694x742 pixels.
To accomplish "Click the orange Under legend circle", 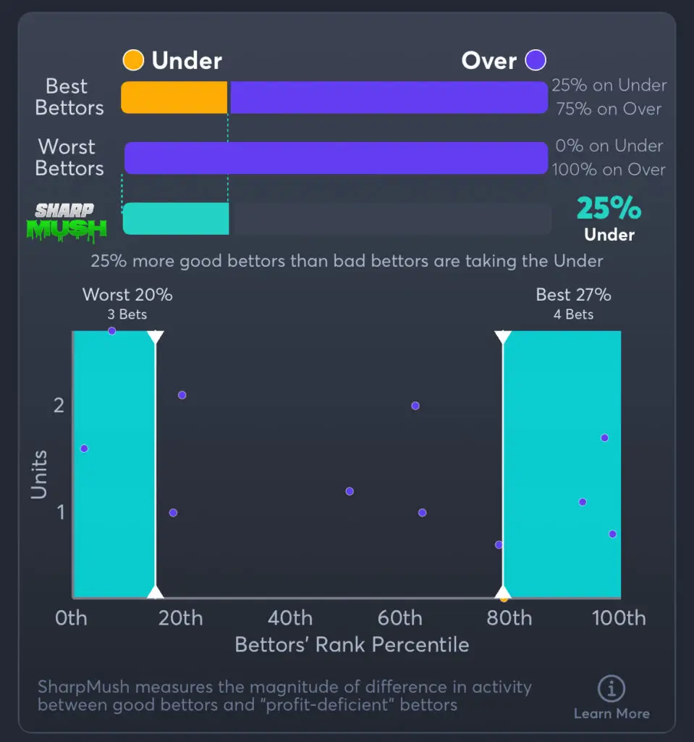I will tap(133, 61).
